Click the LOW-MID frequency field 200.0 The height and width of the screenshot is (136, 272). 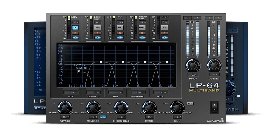click(93, 93)
